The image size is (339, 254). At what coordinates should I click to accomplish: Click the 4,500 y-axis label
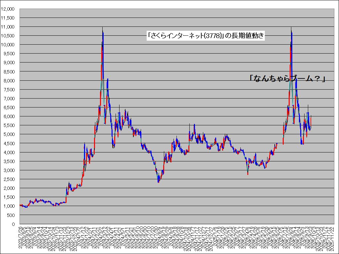[x=9, y=144]
